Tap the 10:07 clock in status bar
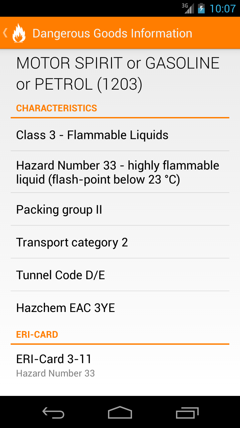Viewport: 240px width, 428px height. [222, 8]
